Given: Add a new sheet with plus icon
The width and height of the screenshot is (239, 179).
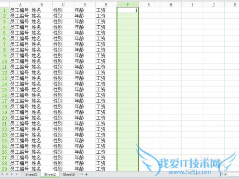Looking at the screenshot, I should [87, 174].
